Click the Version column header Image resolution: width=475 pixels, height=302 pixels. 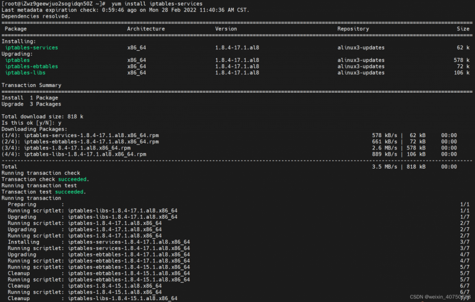(x=226, y=28)
